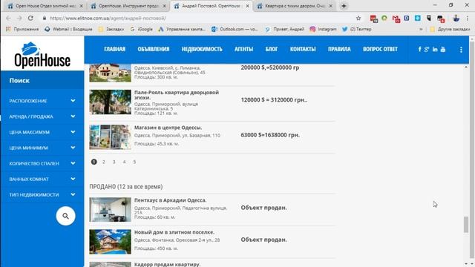
Task: Open Магазин в центре Одессы listing
Action: 168,128
